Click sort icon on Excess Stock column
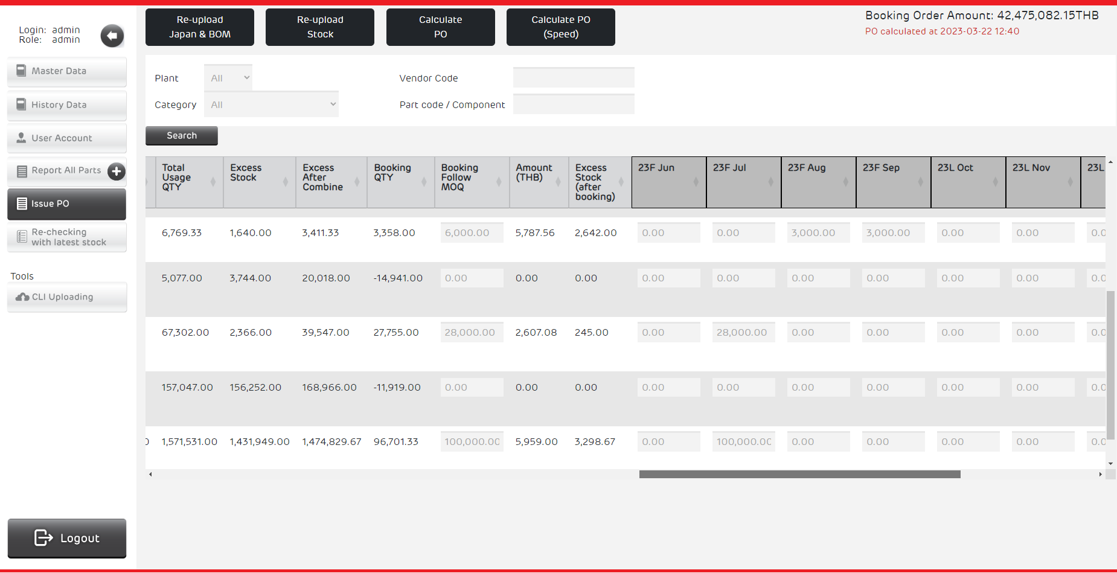This screenshot has width=1117, height=573. pyautogui.click(x=285, y=182)
